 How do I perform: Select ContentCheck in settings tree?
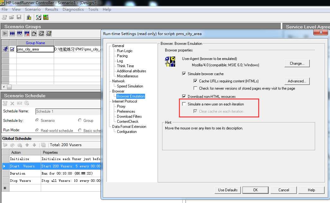tap(127, 122)
